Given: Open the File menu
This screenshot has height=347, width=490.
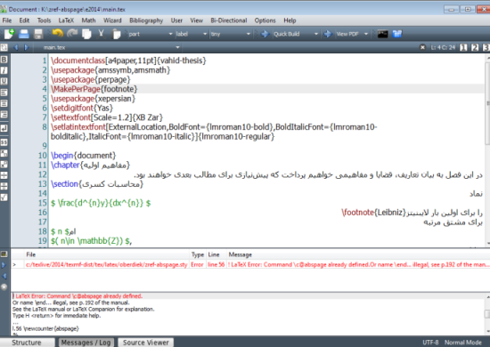Looking at the screenshot, I should point(7,20).
